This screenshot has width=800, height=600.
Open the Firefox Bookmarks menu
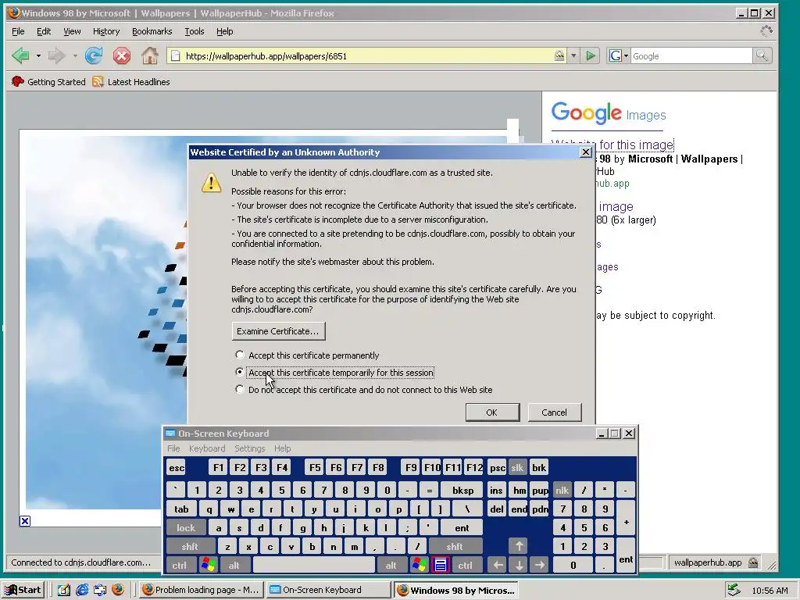(152, 31)
